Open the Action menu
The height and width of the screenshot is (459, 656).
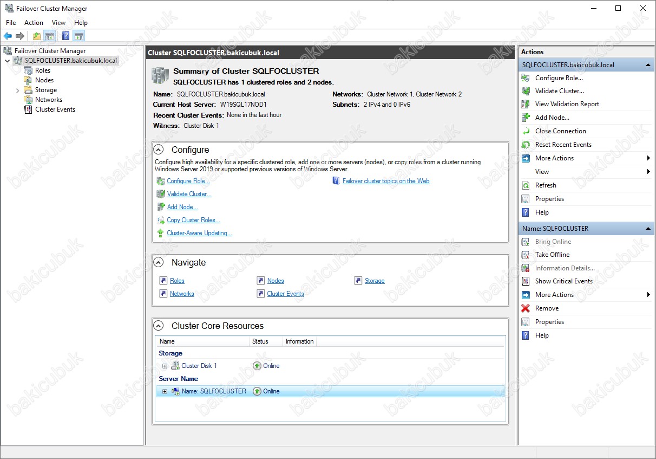tap(34, 23)
